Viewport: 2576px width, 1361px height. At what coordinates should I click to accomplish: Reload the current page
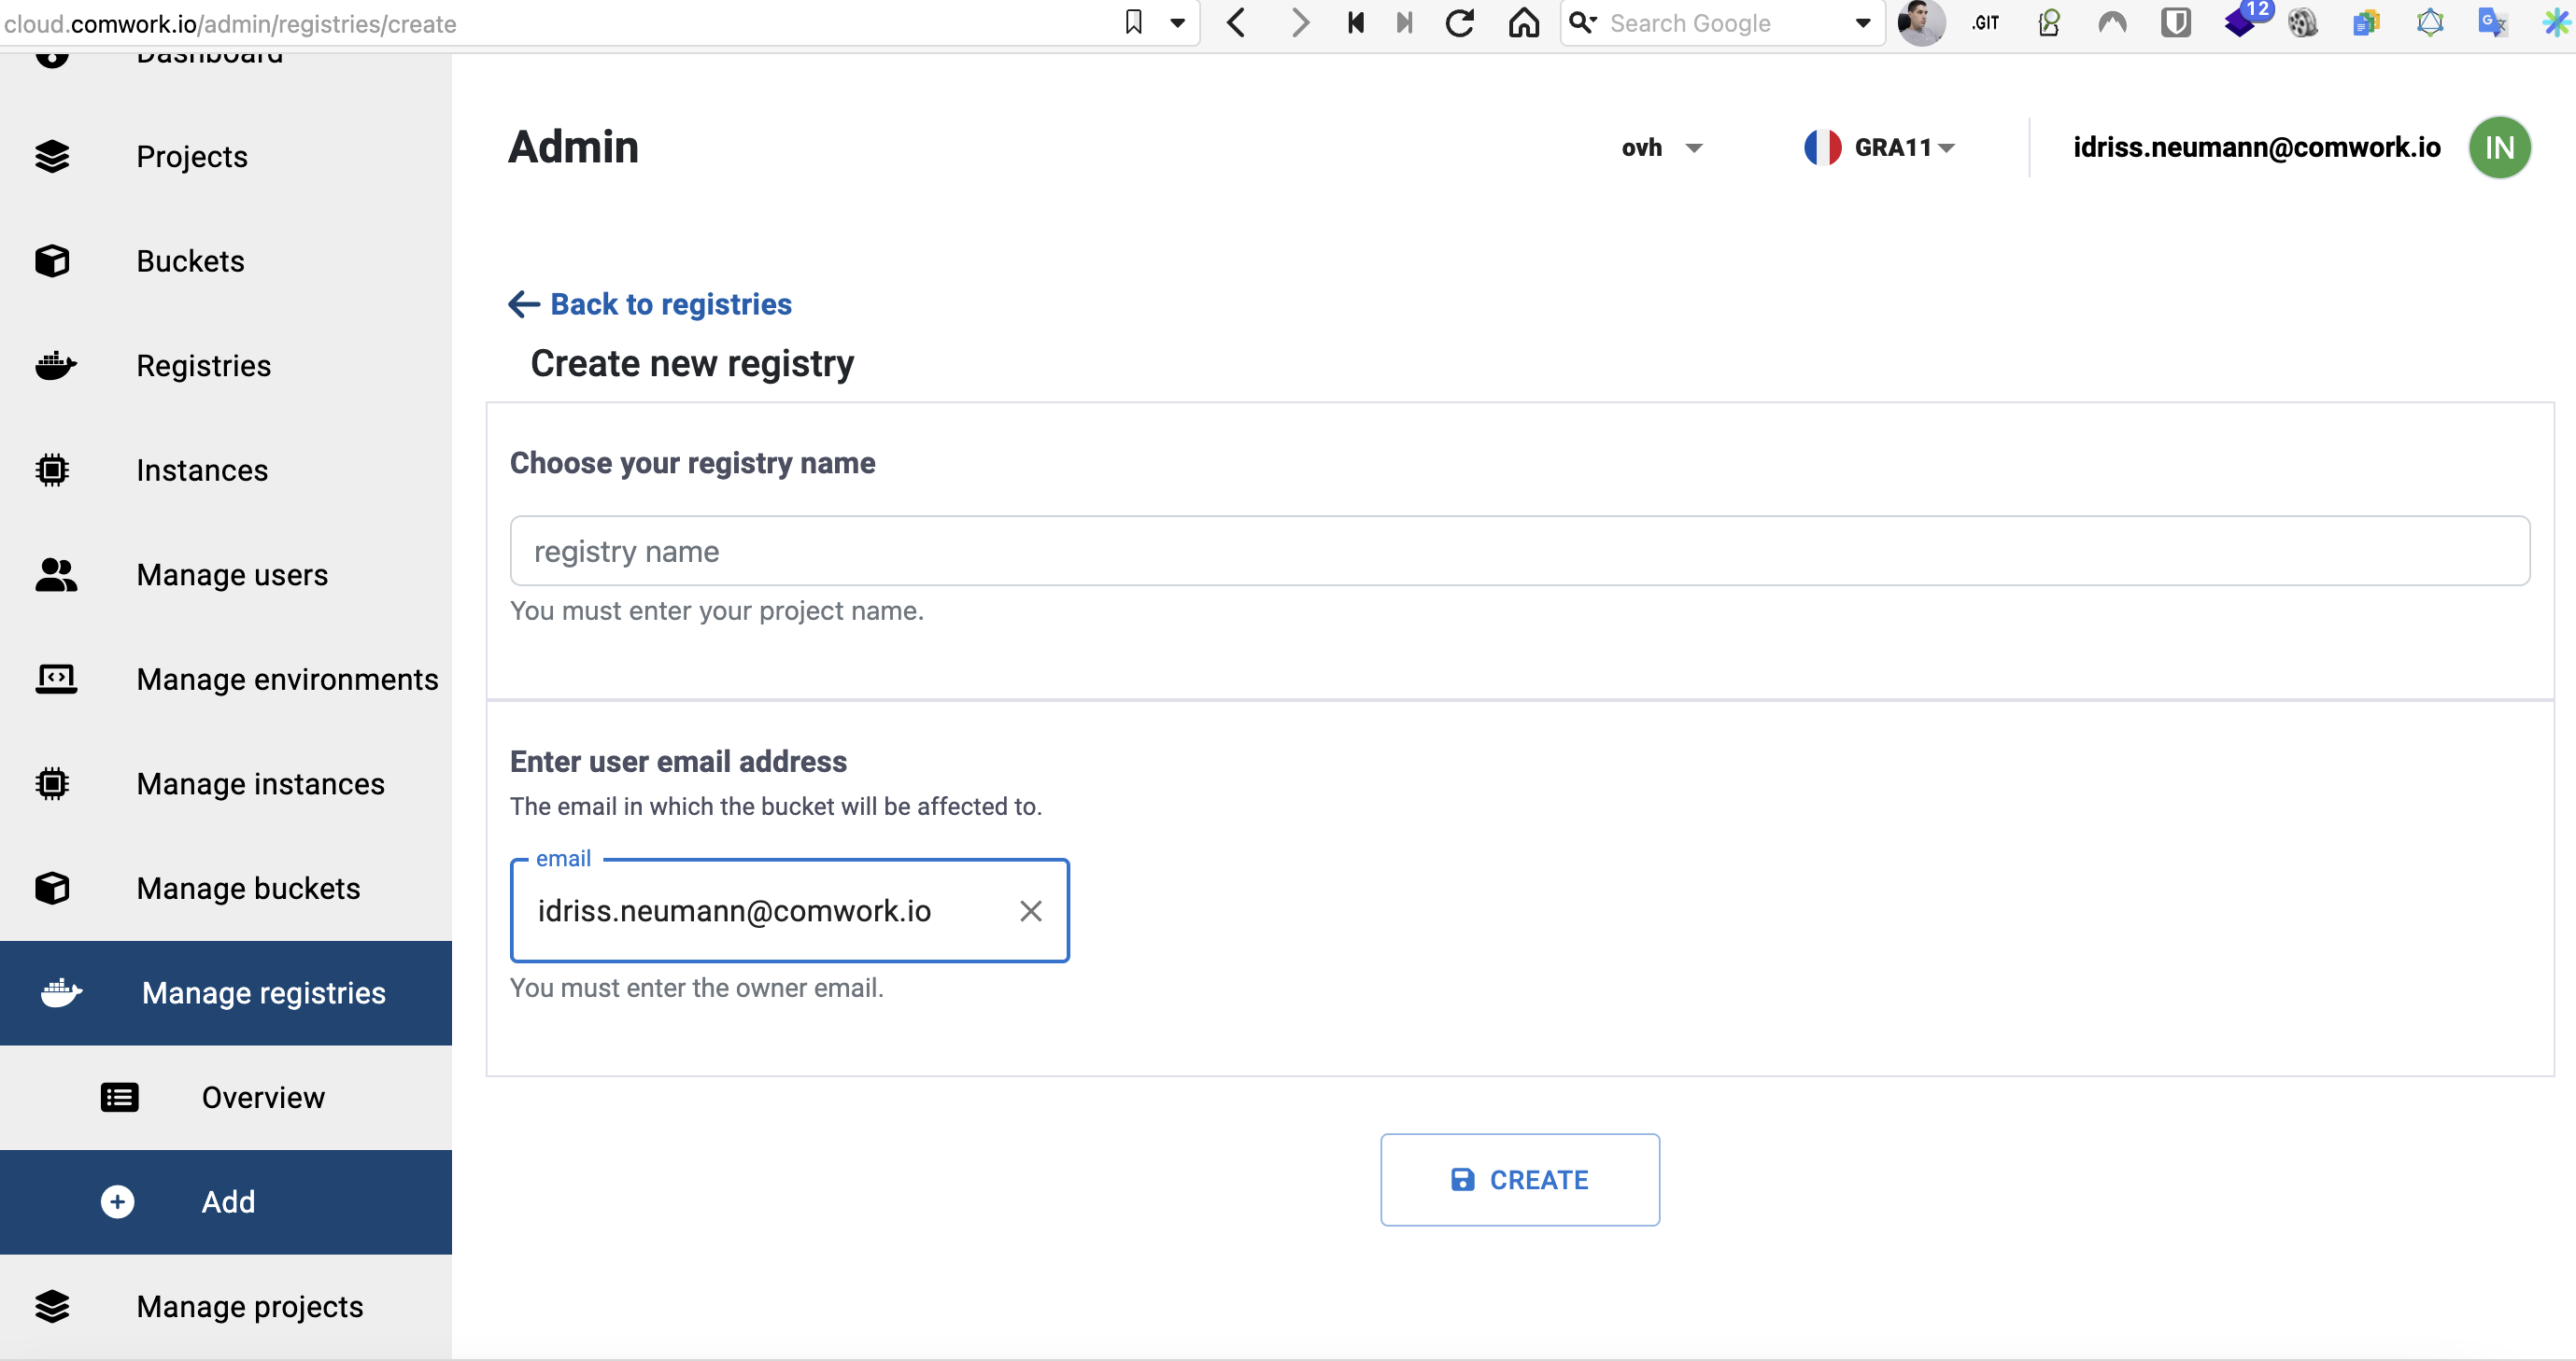point(1460,22)
